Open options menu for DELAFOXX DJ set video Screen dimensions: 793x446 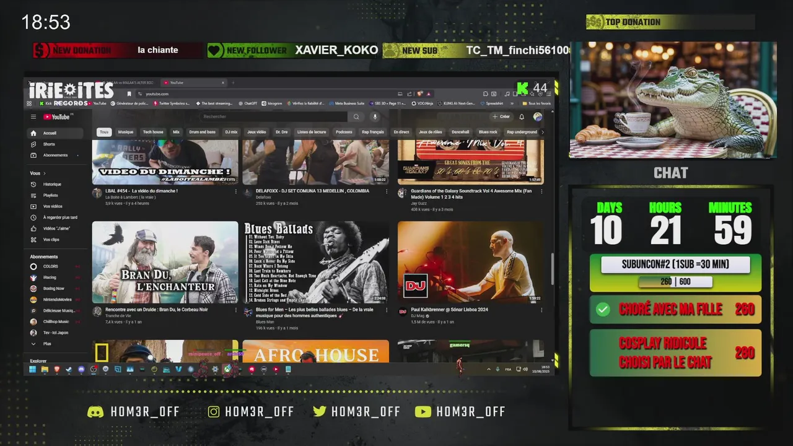click(386, 191)
